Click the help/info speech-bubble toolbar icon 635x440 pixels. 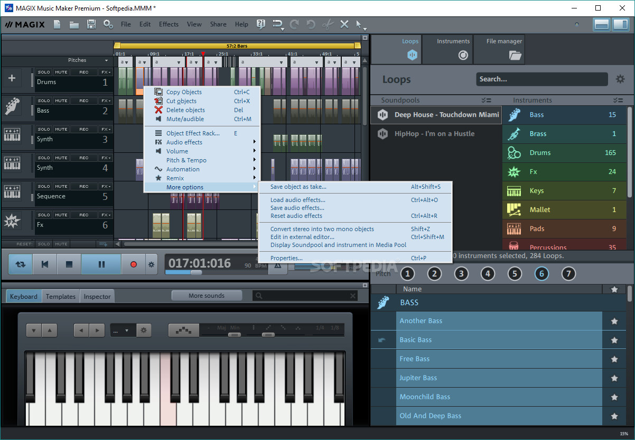click(261, 24)
